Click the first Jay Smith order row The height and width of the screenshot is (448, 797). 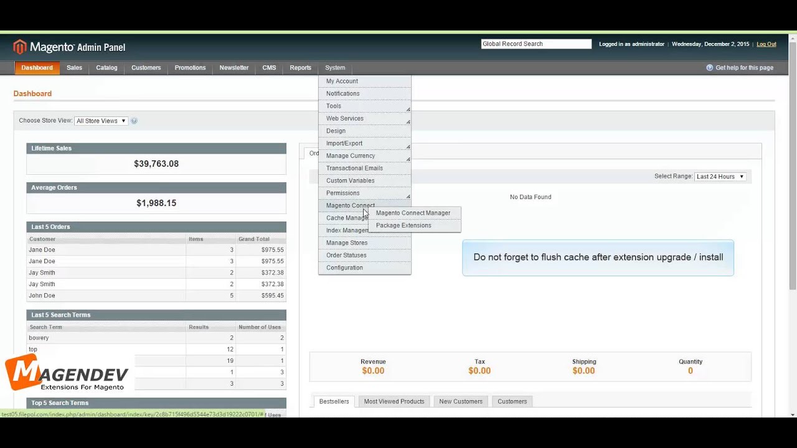tap(156, 273)
